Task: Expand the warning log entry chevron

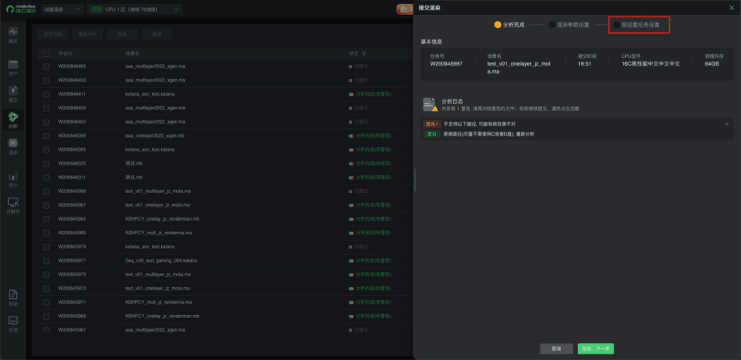Action: pos(726,124)
